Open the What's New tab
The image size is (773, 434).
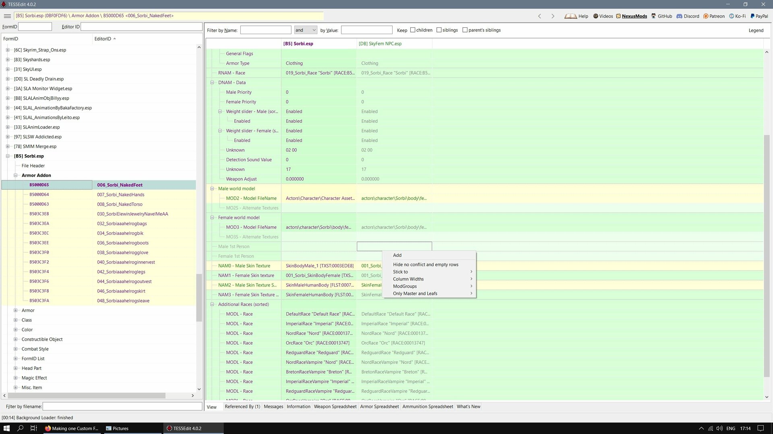point(469,407)
